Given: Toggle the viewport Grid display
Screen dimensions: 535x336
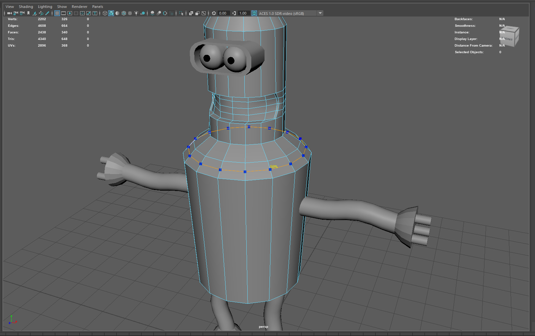Looking at the screenshot, I should pyautogui.click(x=57, y=13).
